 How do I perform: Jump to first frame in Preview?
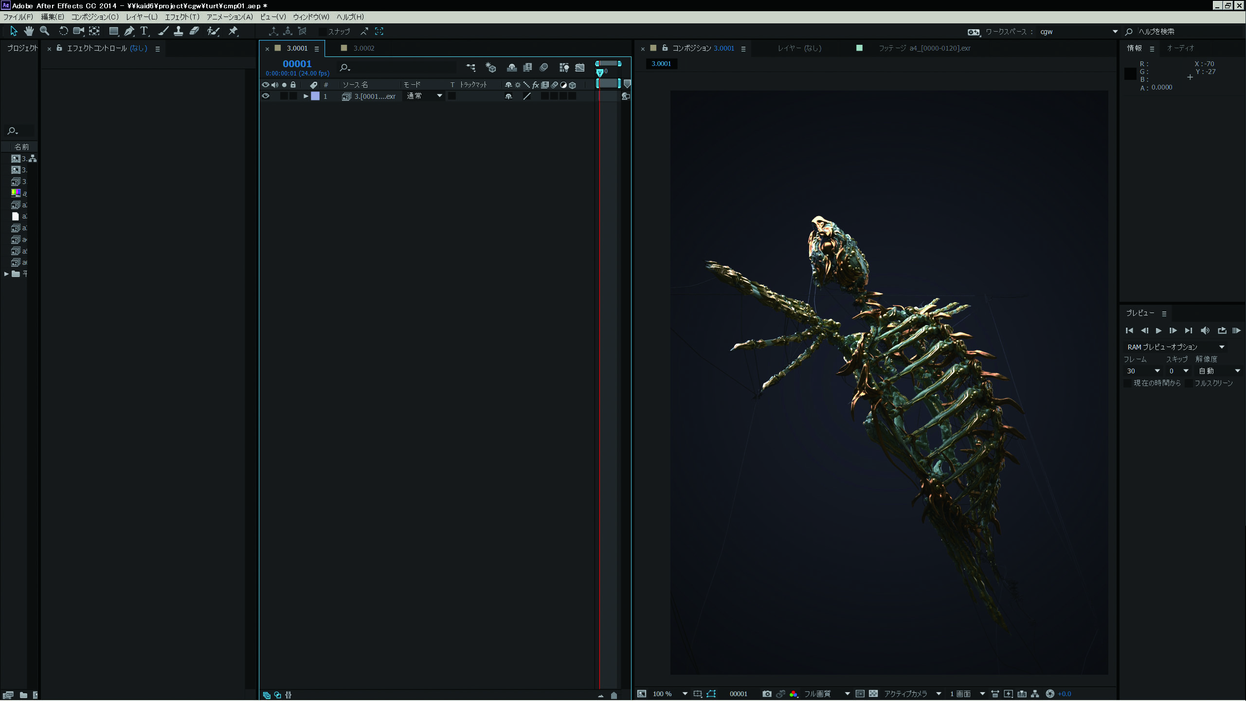click(x=1130, y=331)
